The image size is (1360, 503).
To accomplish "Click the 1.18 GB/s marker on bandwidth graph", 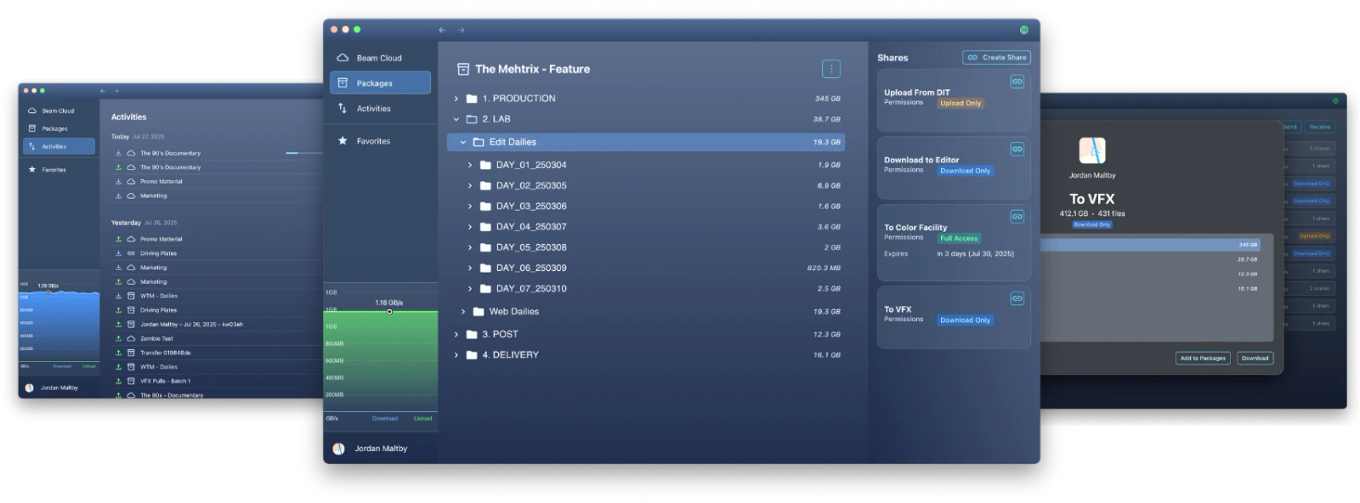I will [x=389, y=312].
